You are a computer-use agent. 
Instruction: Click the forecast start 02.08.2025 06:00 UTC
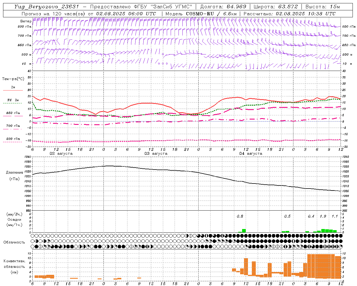coord(126,14)
